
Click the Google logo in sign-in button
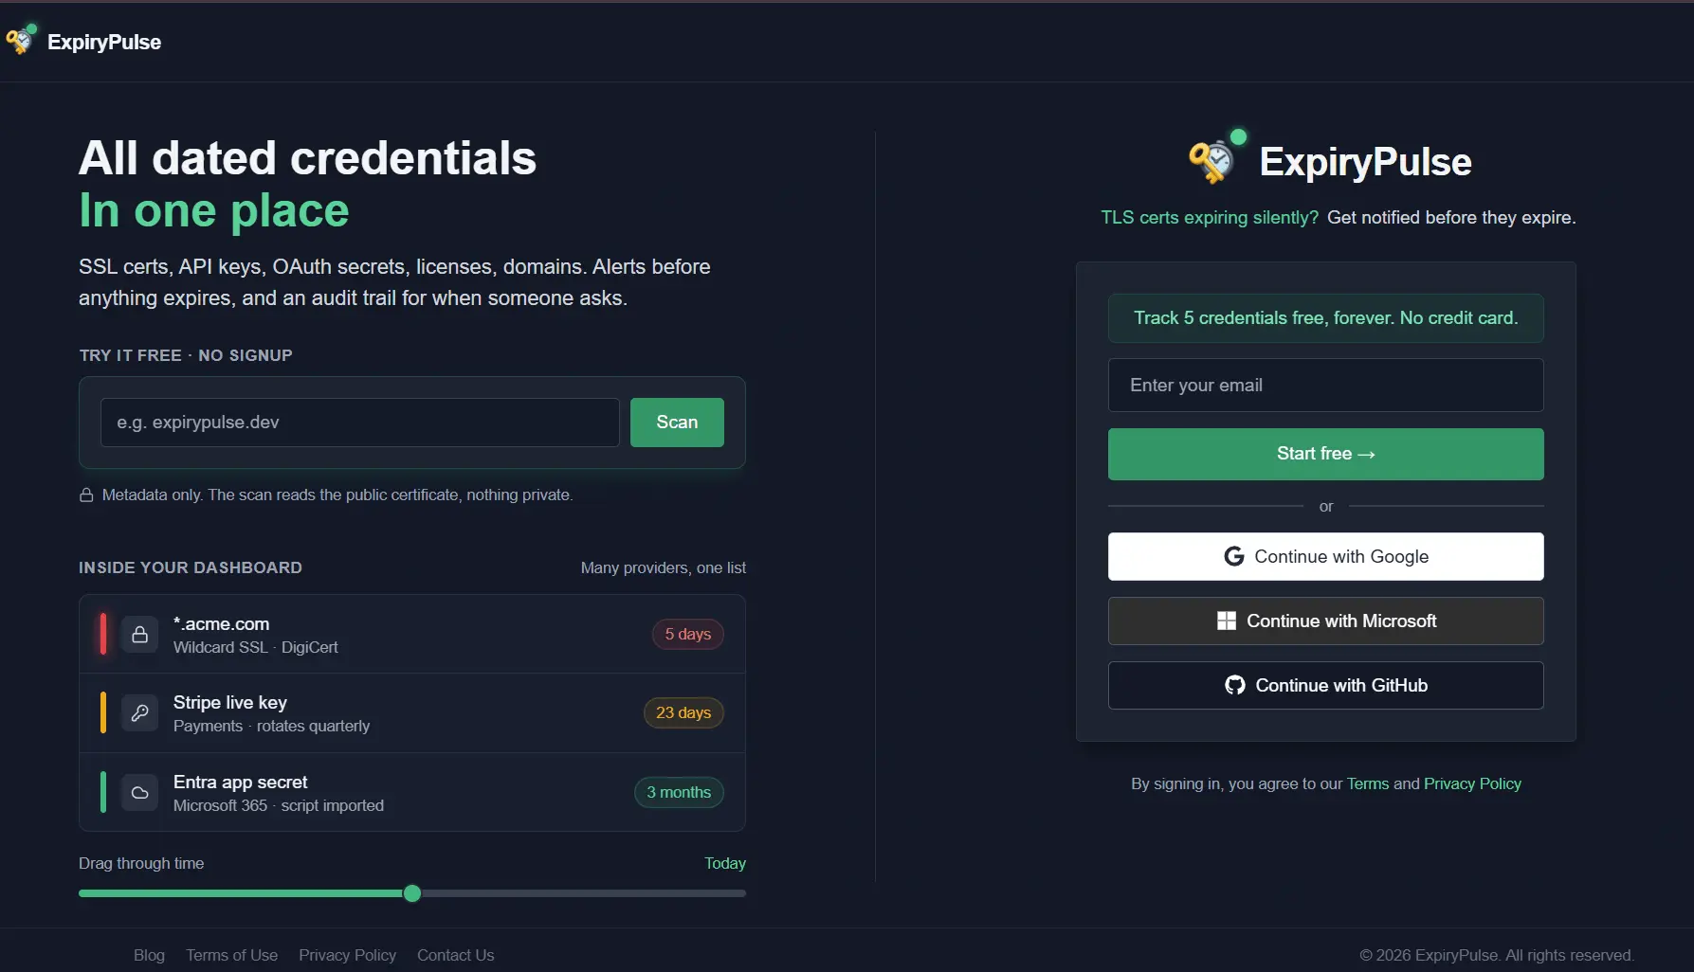pos(1233,556)
